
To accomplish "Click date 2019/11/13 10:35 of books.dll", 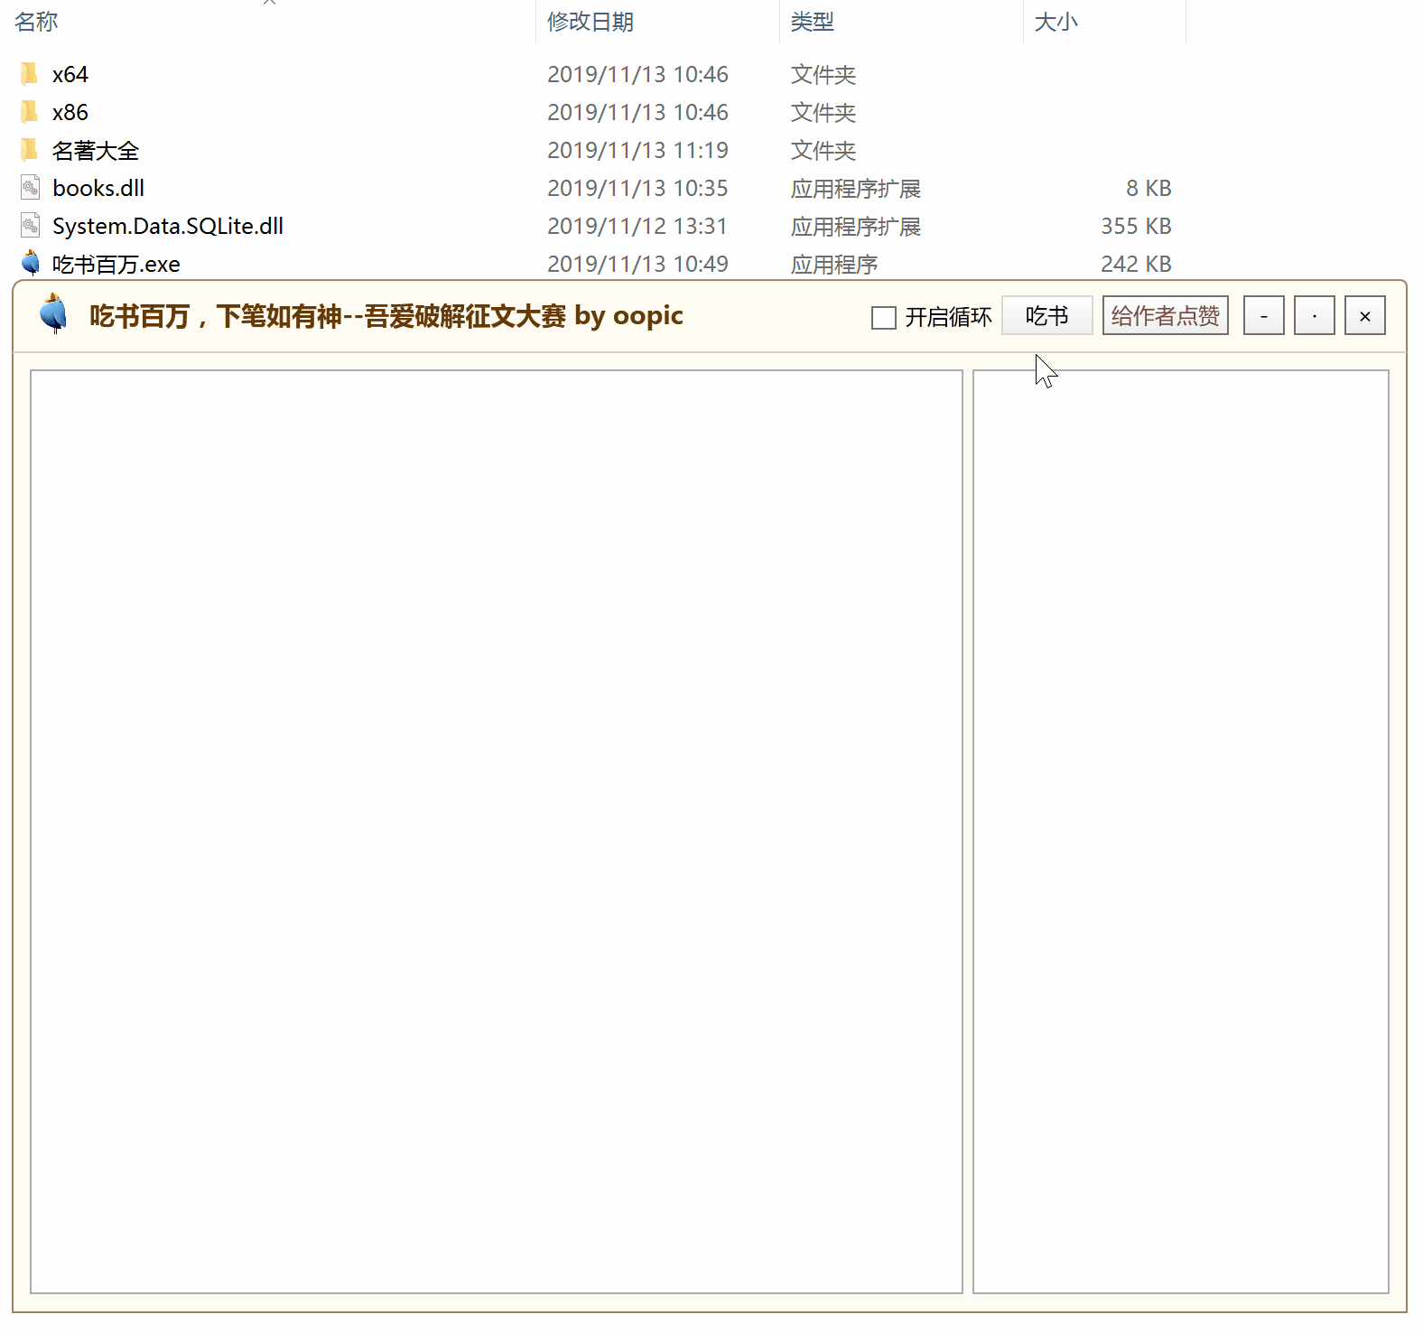I will tap(637, 188).
